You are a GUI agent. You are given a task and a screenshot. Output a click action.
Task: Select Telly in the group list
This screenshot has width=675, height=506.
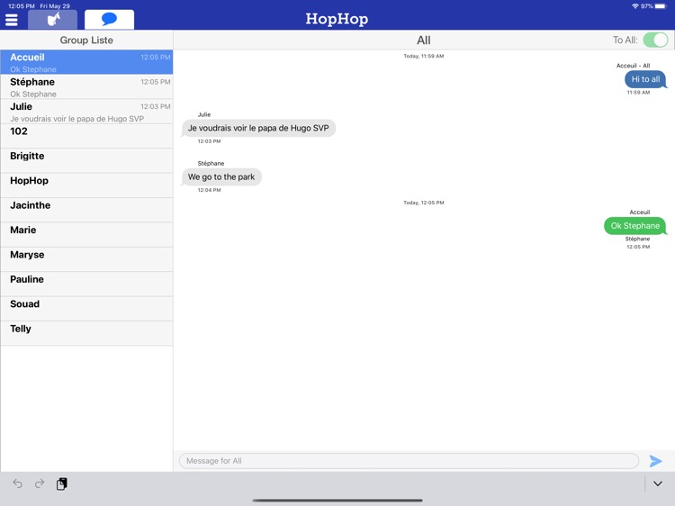86,334
